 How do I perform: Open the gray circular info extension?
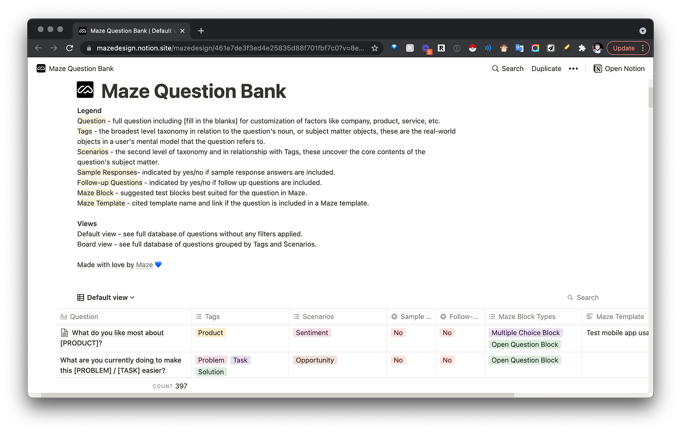tap(457, 48)
